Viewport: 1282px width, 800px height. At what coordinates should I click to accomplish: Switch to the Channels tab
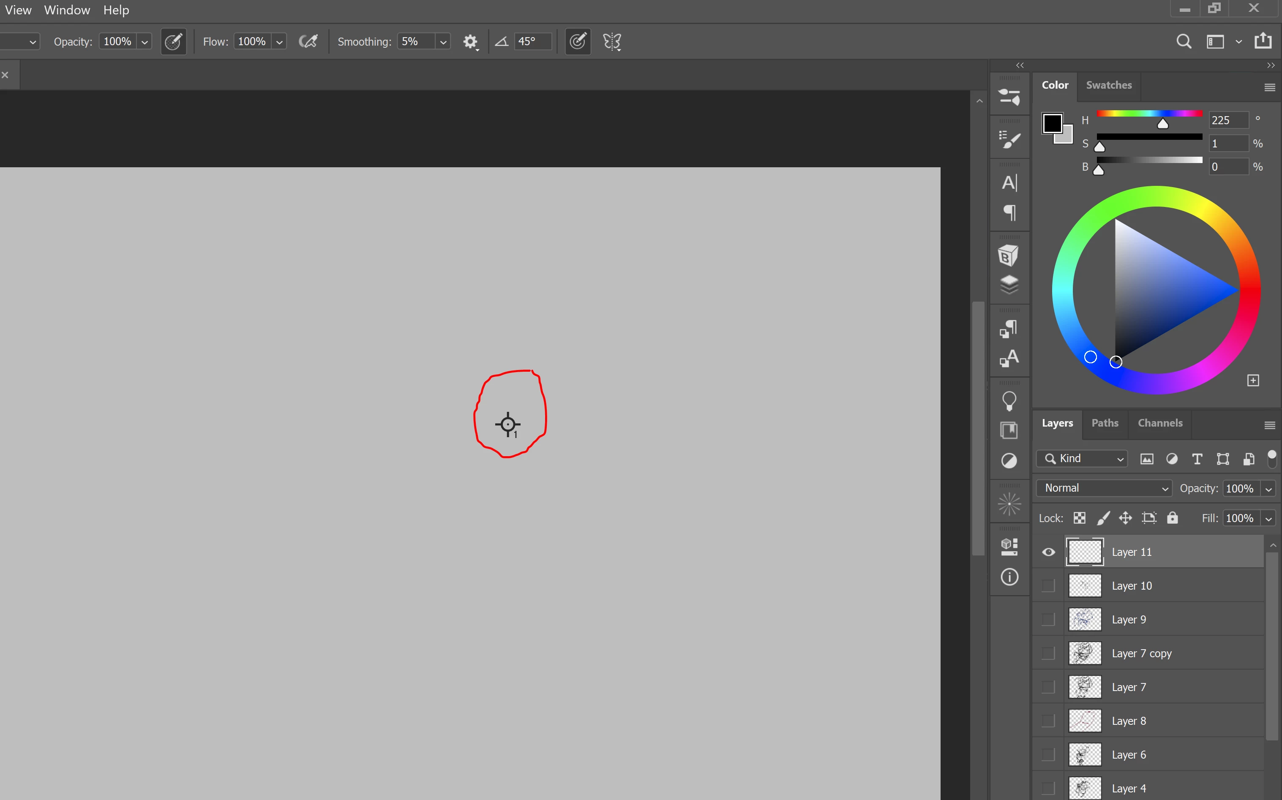[1160, 423]
